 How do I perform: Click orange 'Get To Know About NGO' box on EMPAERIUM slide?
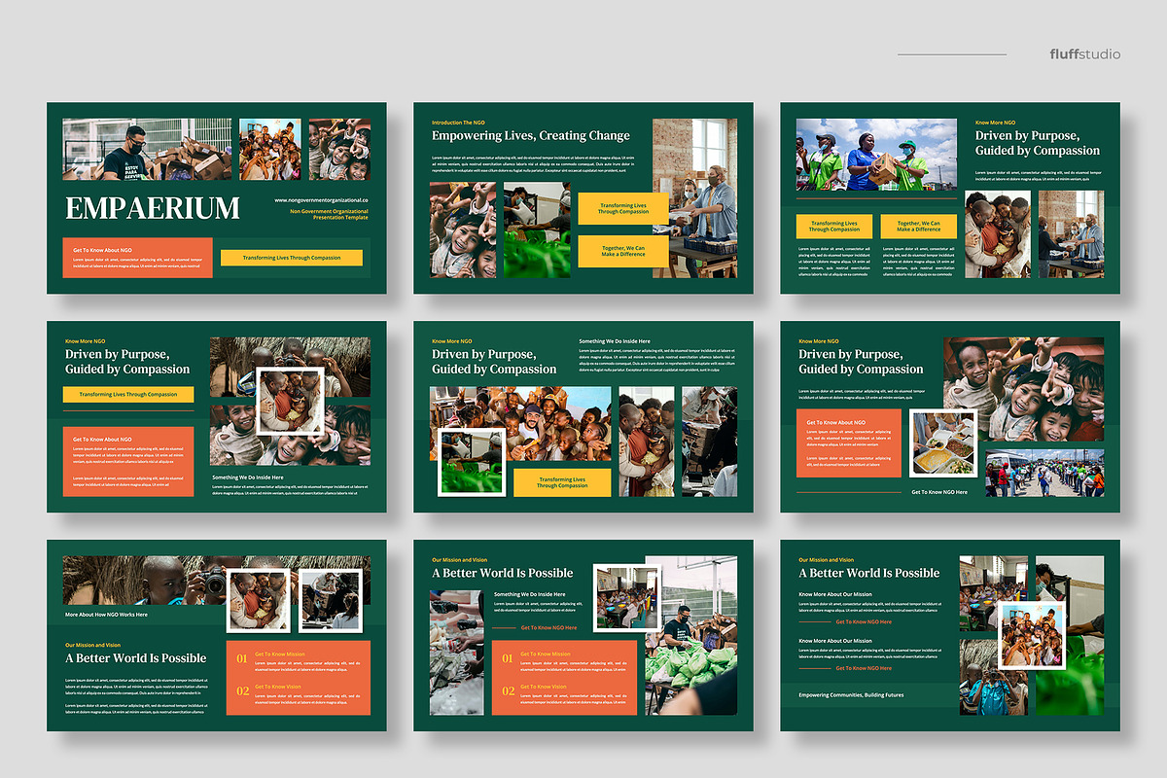[x=137, y=257]
